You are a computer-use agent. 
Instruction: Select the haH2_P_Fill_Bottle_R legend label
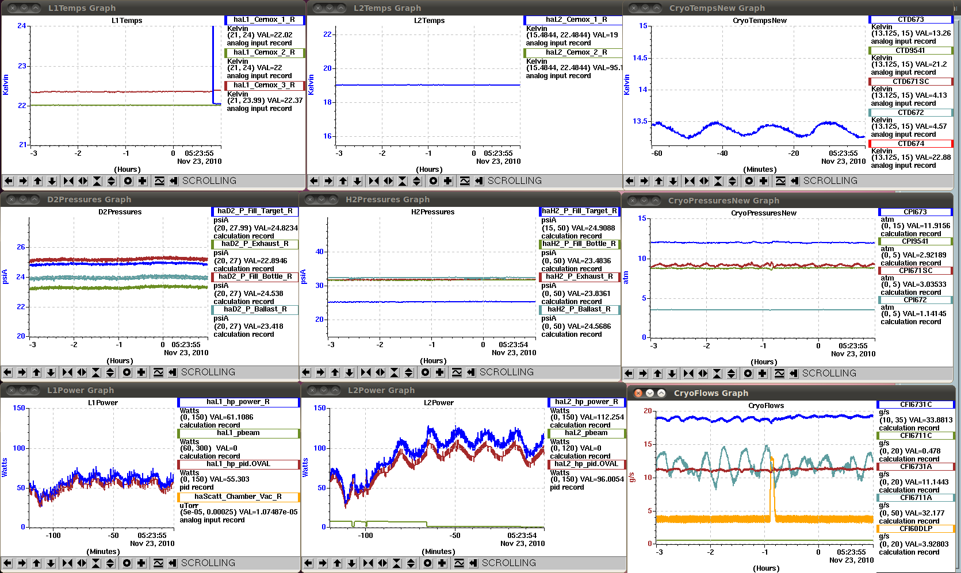tap(579, 244)
